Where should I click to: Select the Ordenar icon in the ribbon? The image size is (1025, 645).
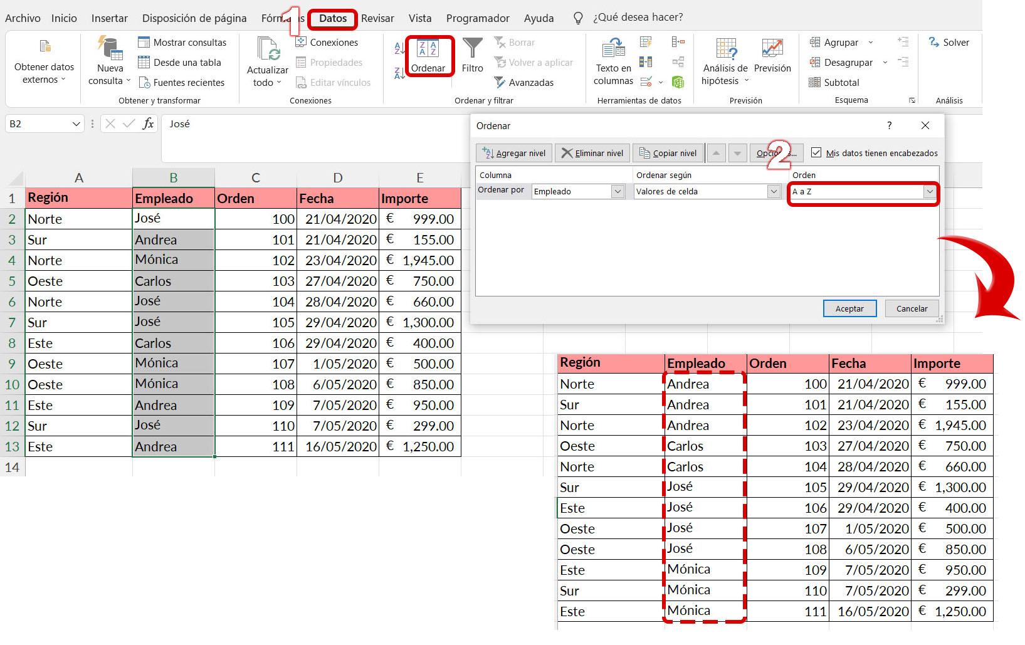coord(429,56)
